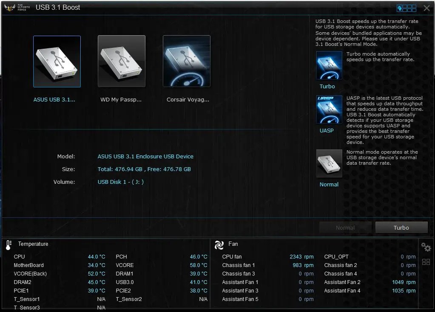Activate the Turbo button

coord(401,228)
